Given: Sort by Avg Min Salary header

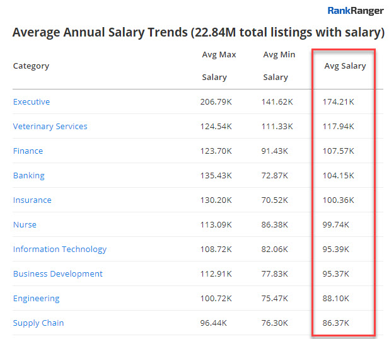Looking at the screenshot, I should pos(279,66).
